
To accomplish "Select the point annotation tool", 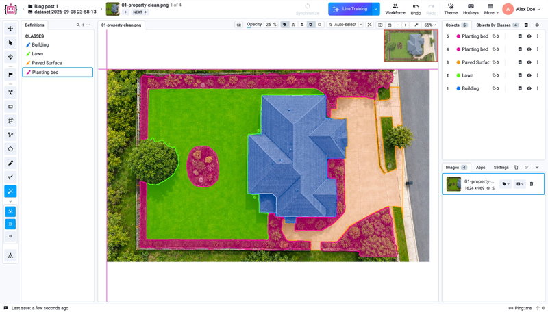I will 10,92.
